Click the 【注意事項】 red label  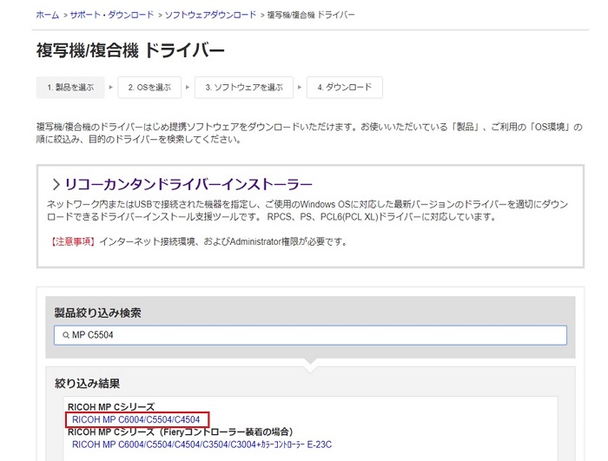click(72, 241)
